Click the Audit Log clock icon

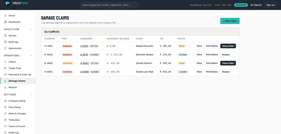pos(5,133)
